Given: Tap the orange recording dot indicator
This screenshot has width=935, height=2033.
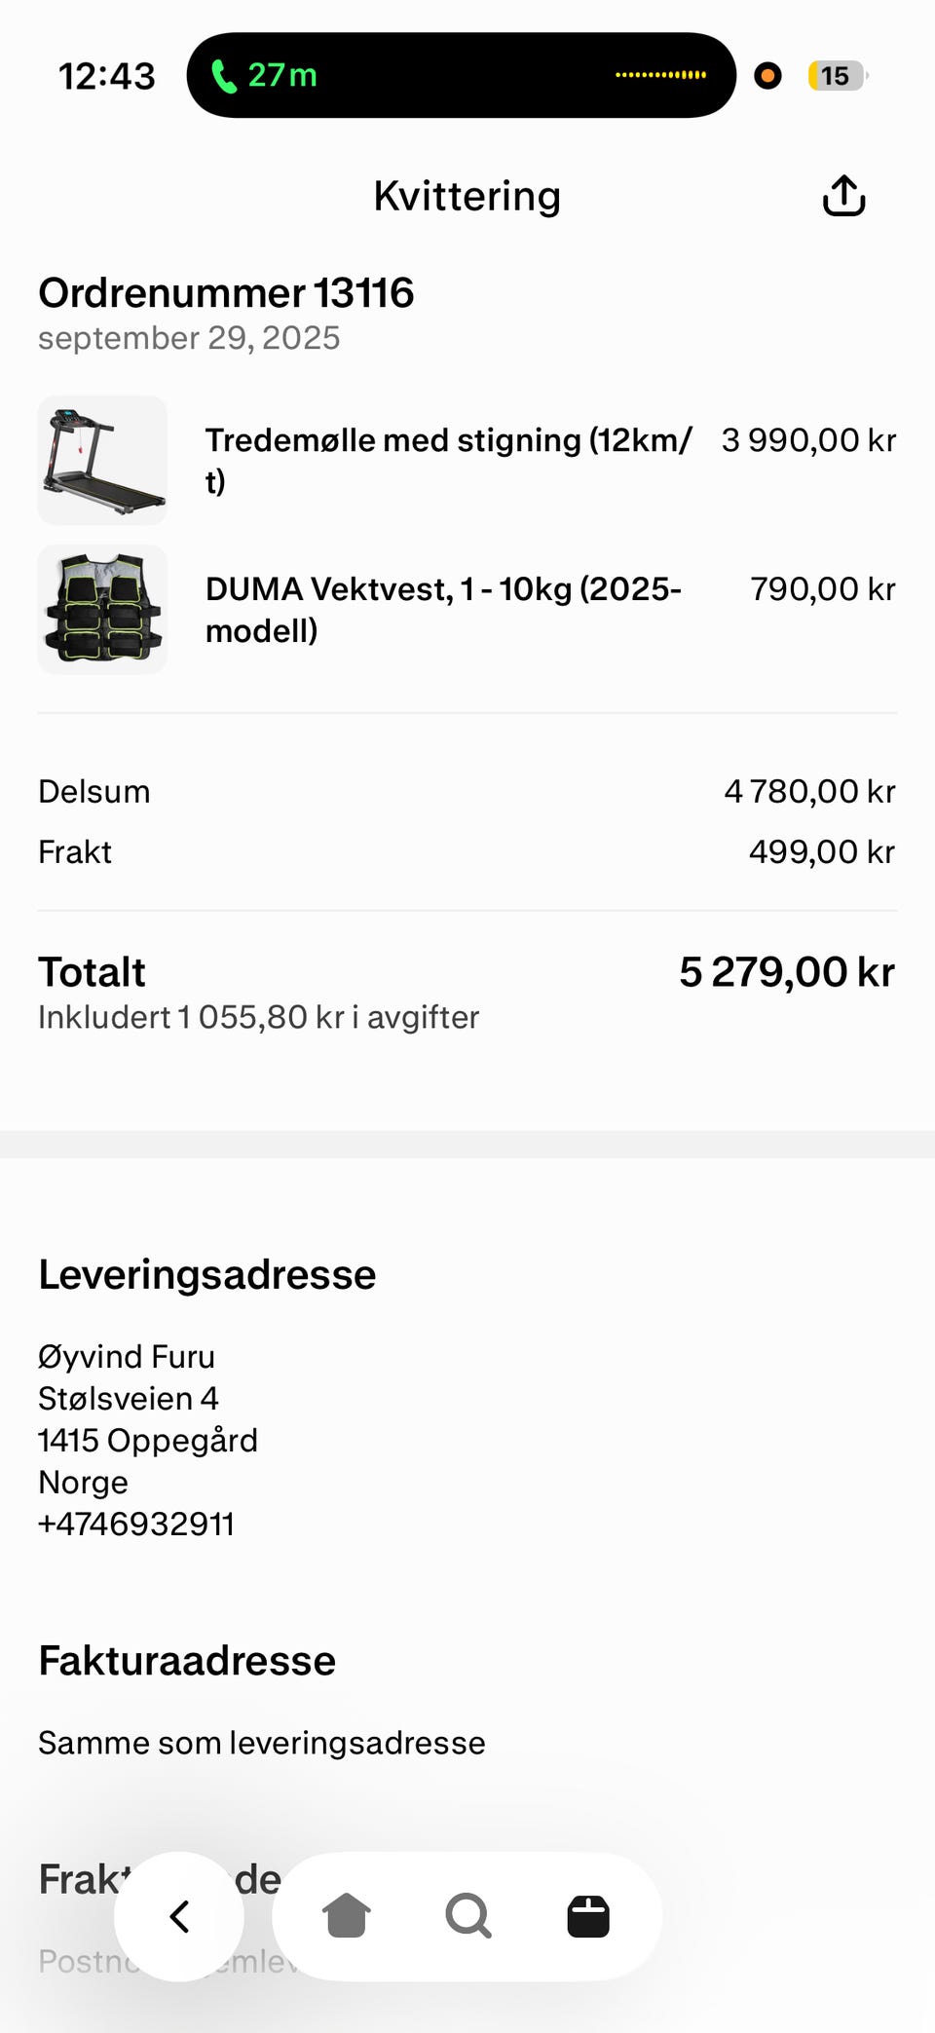Looking at the screenshot, I should (x=767, y=75).
